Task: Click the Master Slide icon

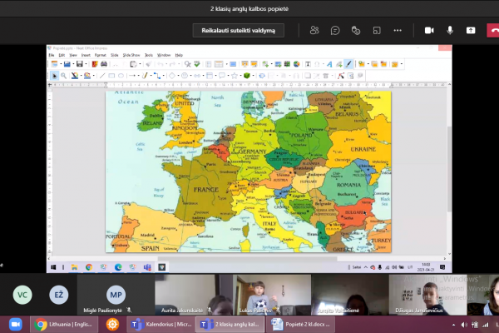Action: [233, 64]
